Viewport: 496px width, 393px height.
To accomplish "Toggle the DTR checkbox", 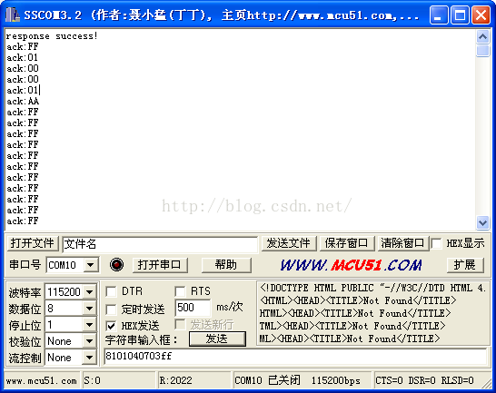I will click(111, 291).
